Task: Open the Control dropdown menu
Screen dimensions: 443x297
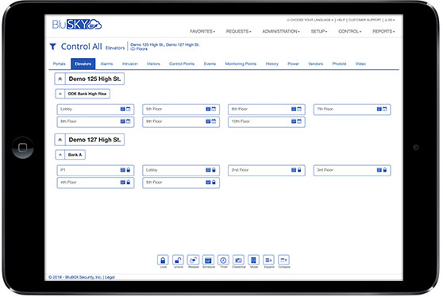Action: pyautogui.click(x=350, y=31)
